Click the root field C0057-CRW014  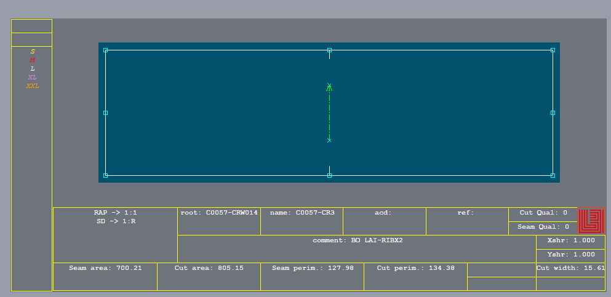pyautogui.click(x=218, y=213)
